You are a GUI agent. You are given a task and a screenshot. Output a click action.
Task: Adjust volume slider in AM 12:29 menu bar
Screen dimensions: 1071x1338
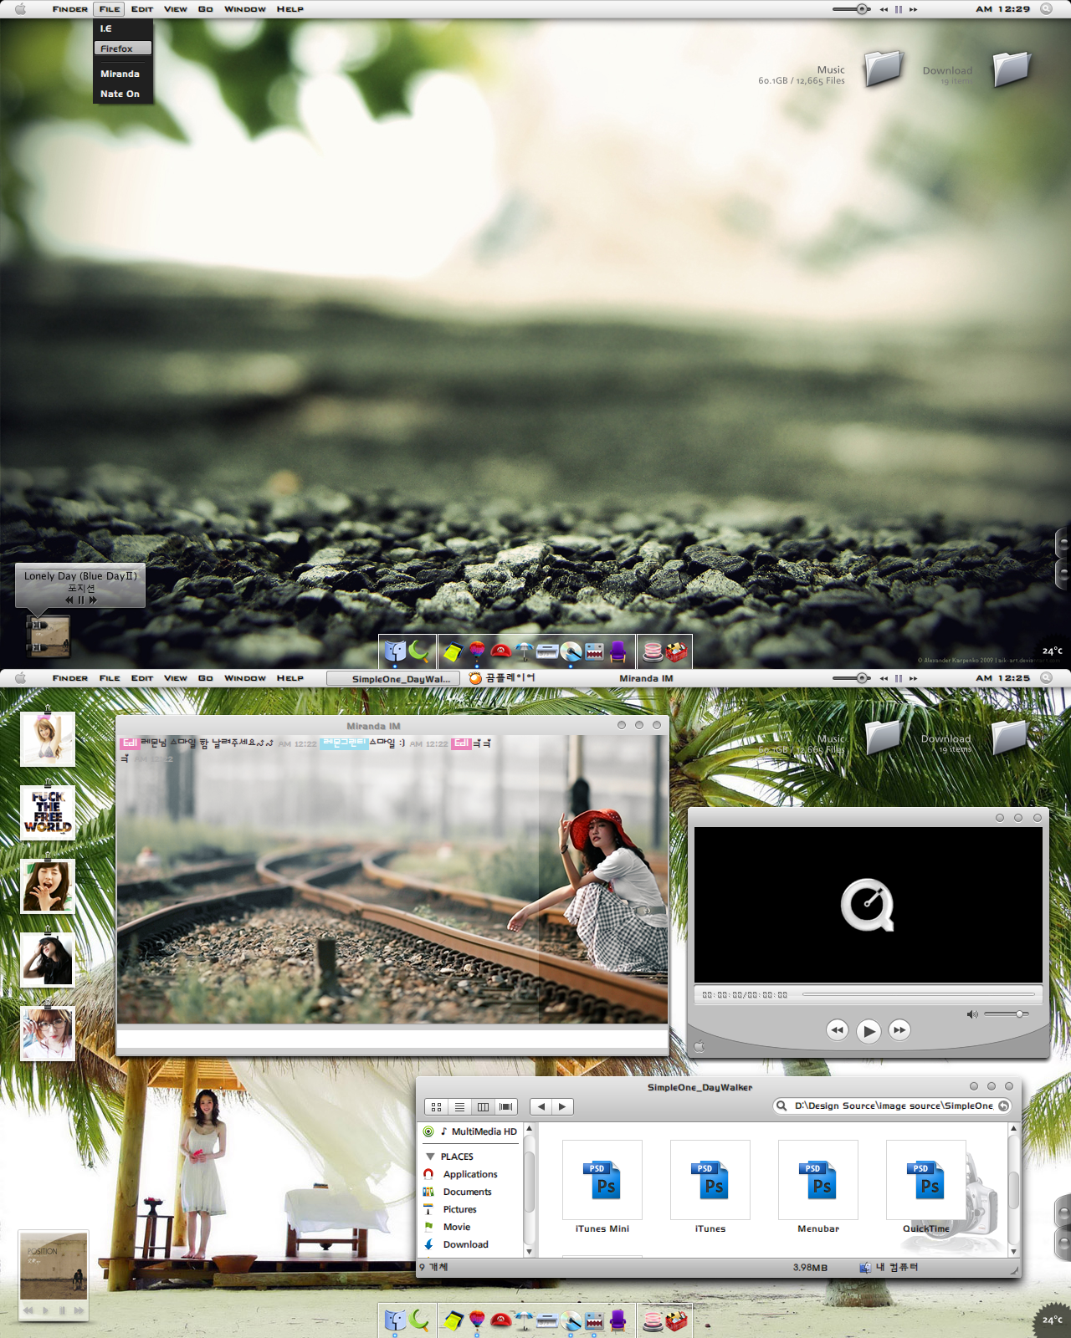[851, 9]
